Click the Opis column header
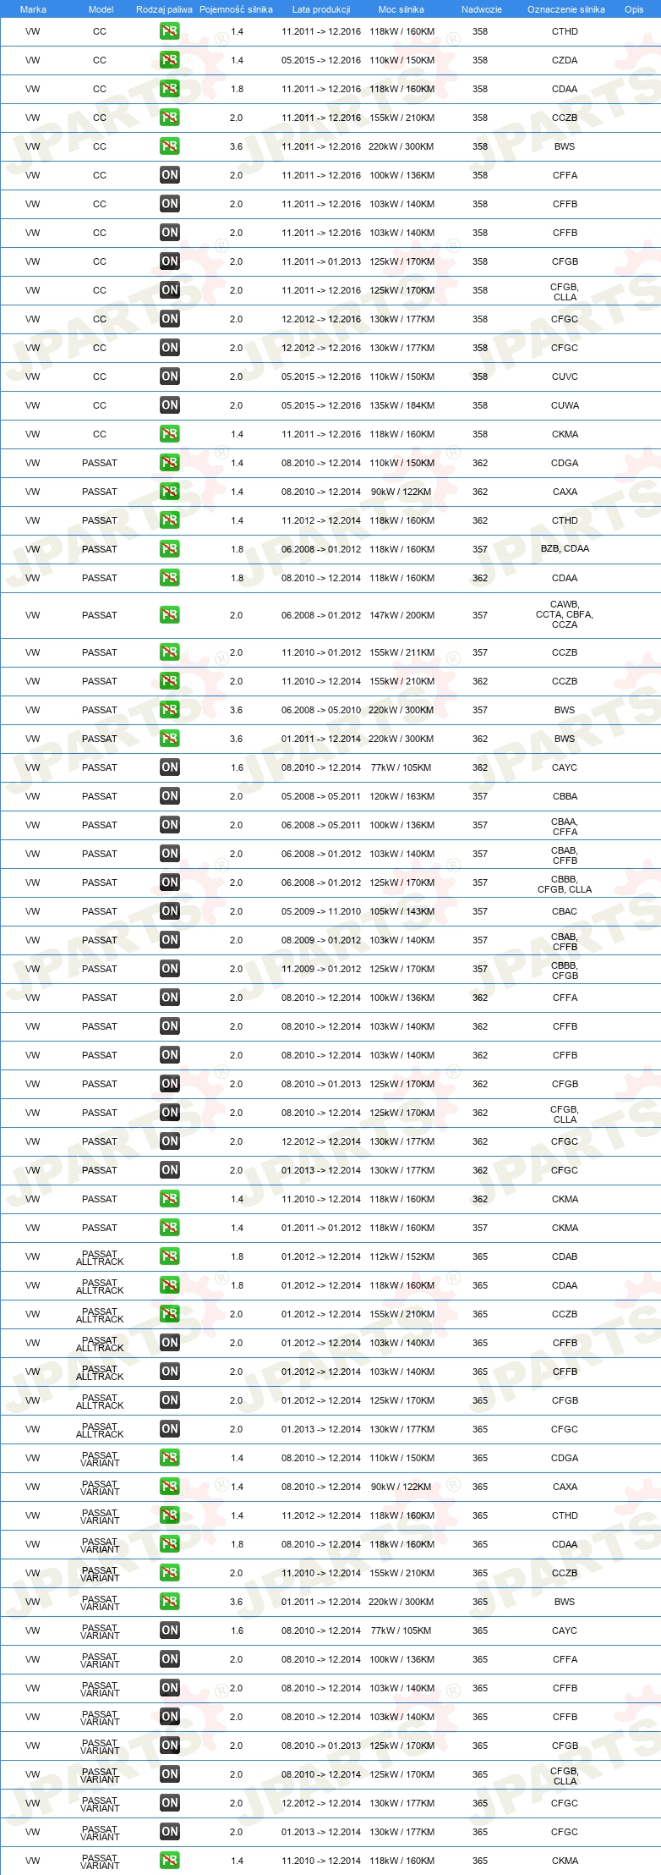This screenshot has width=661, height=1875. pos(634,9)
